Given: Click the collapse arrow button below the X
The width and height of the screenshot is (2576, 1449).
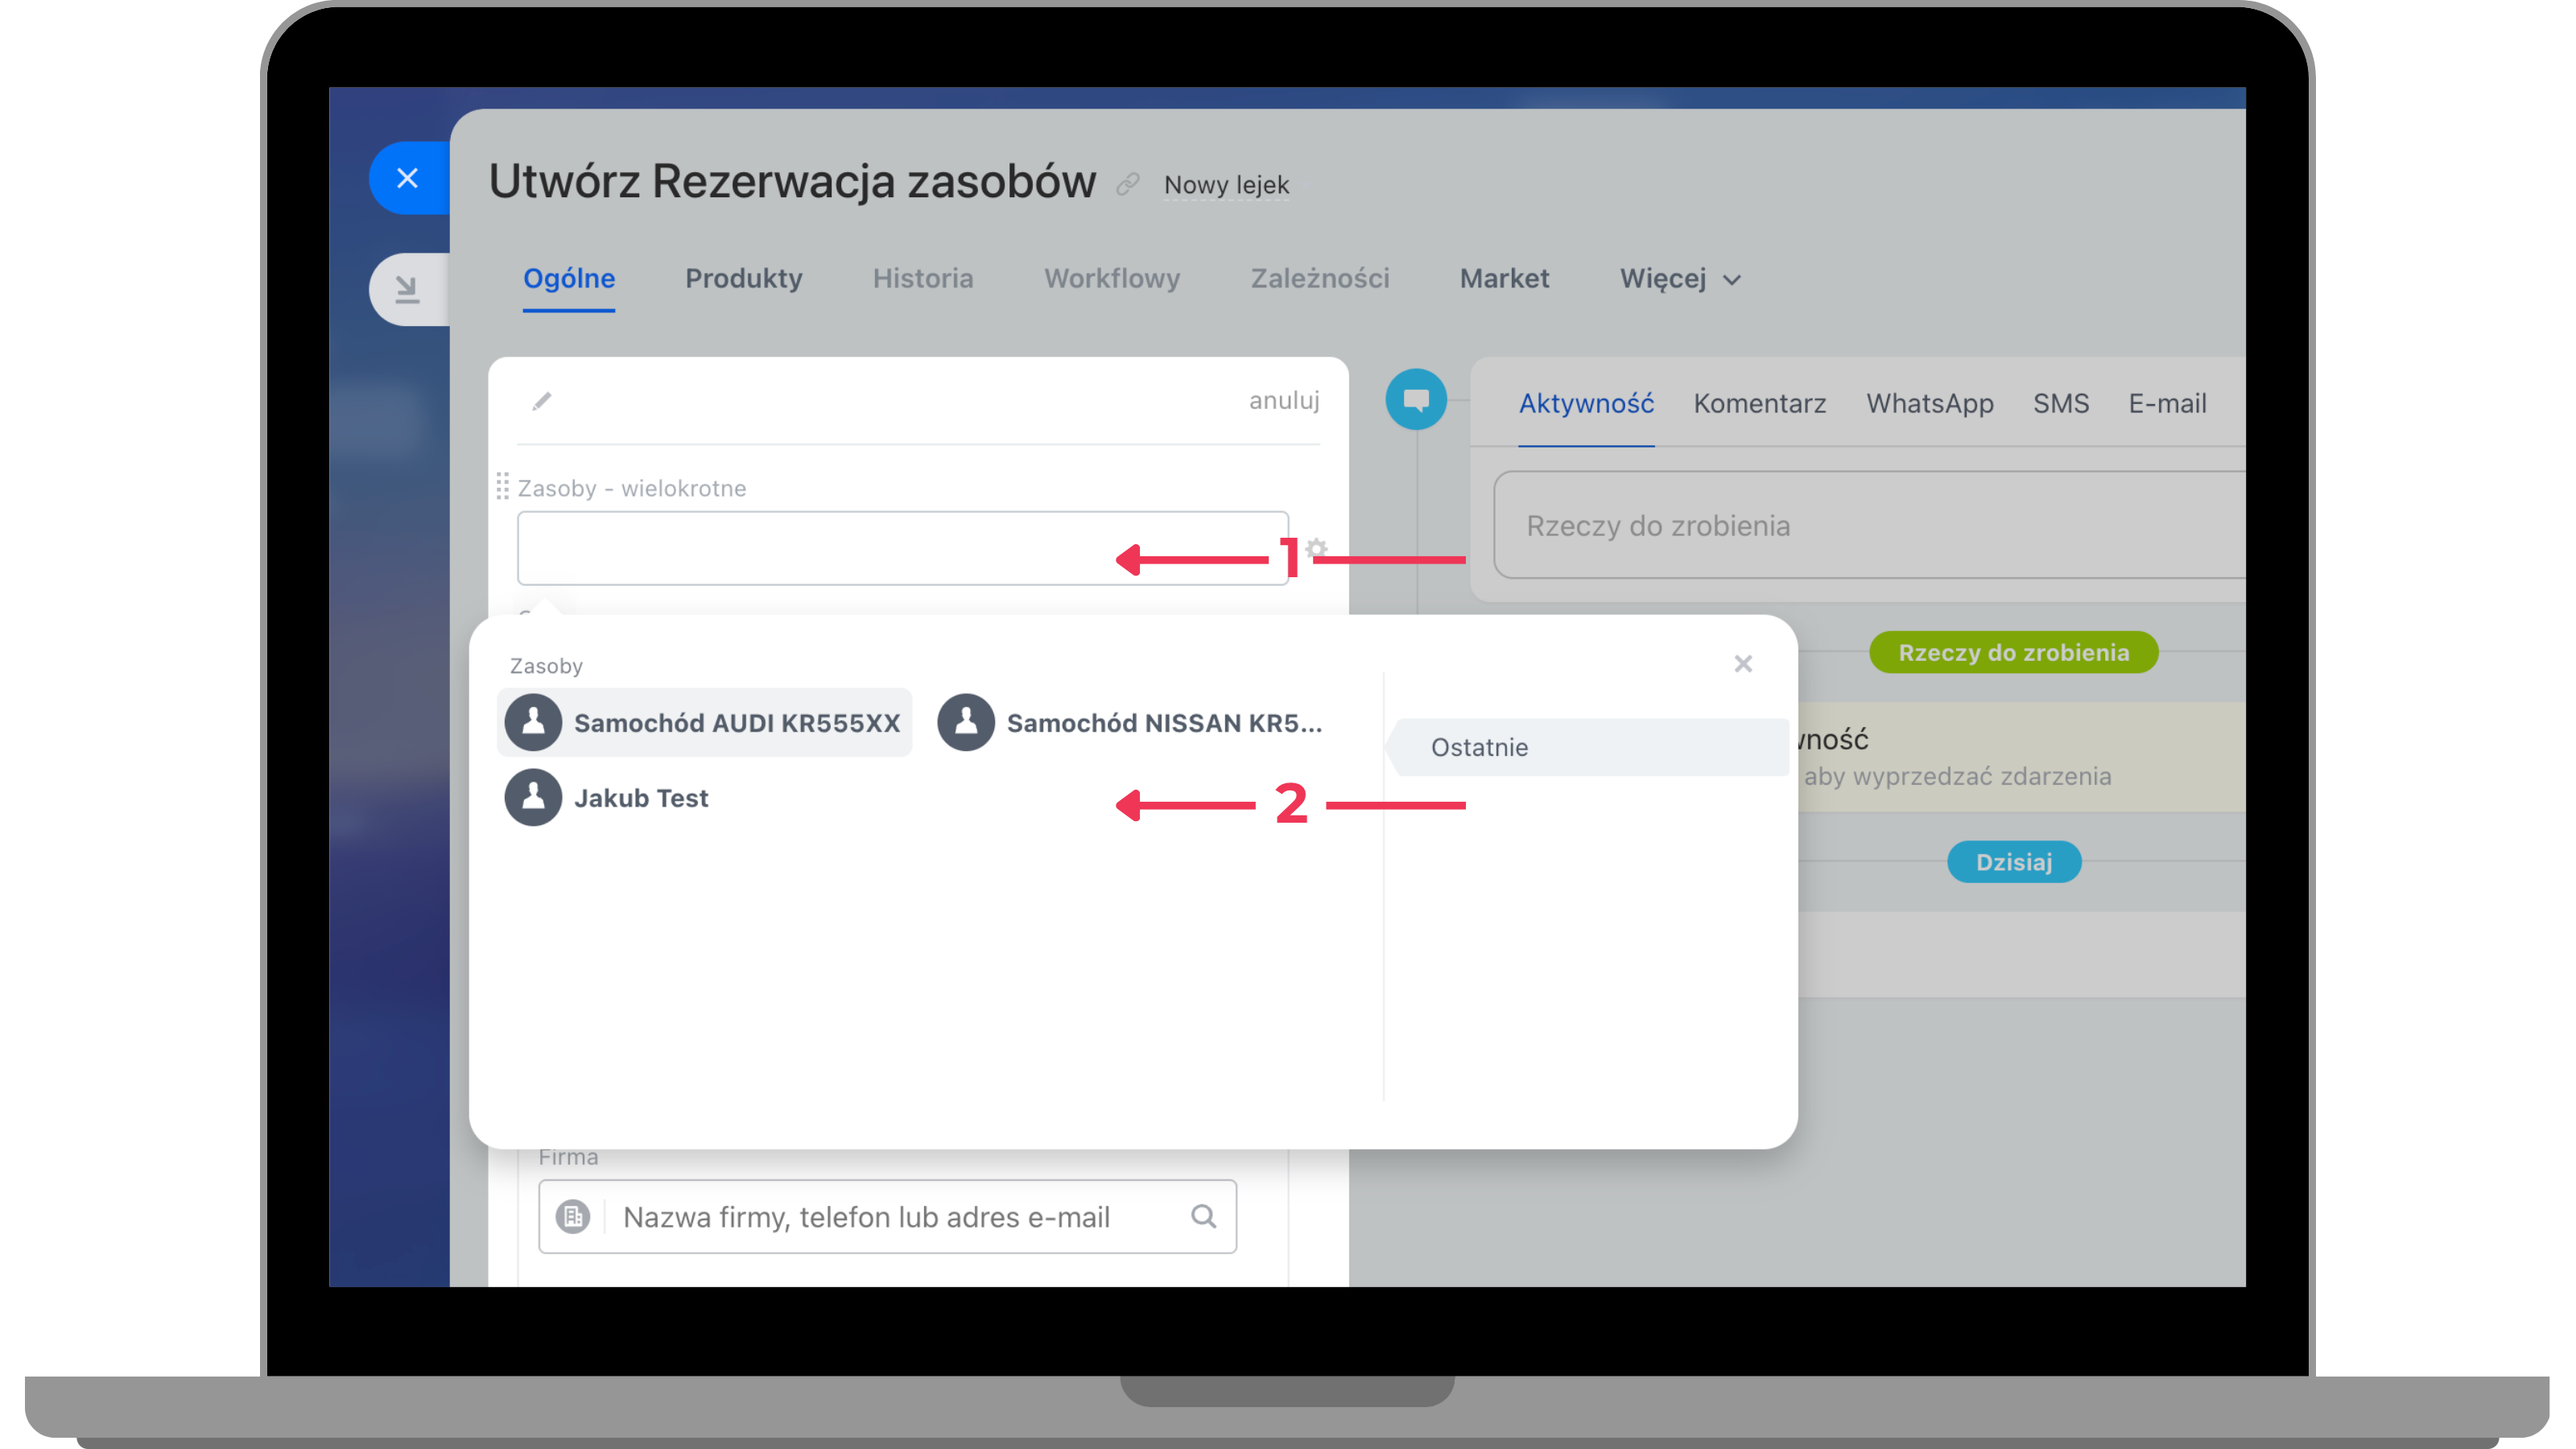Looking at the screenshot, I should tap(408, 289).
